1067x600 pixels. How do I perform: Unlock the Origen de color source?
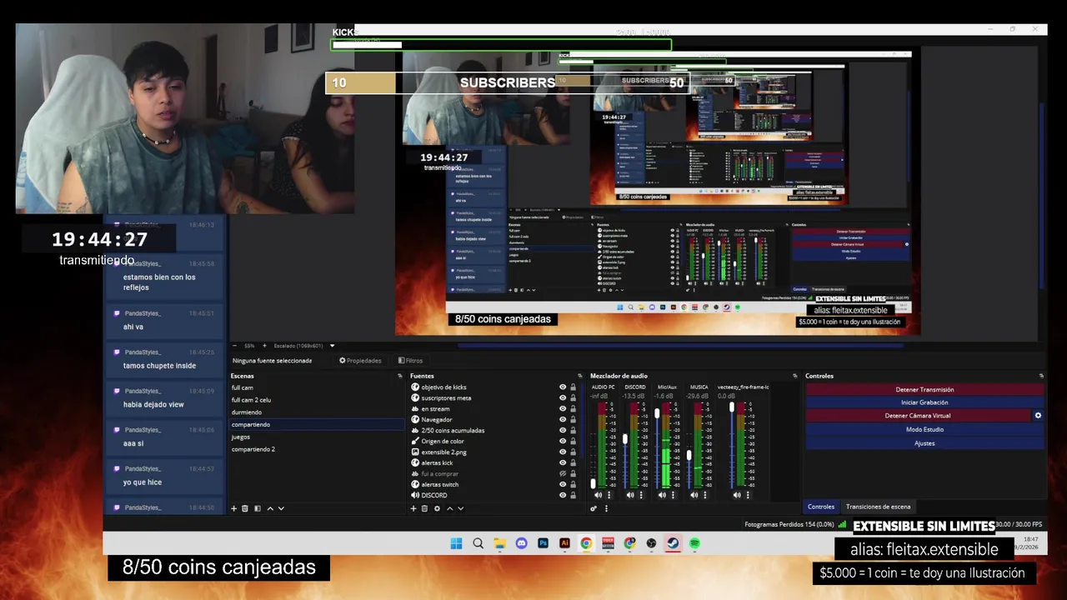(x=573, y=441)
